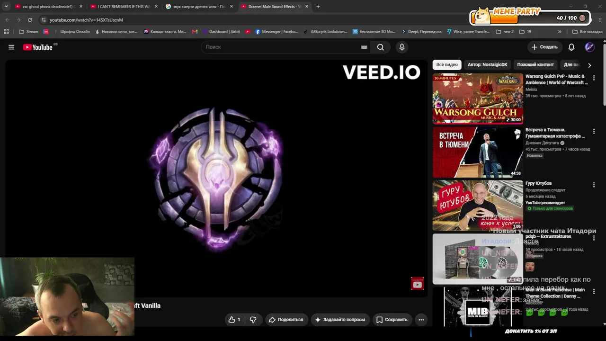Click the 'Задавайте вопросы' button
The height and width of the screenshot is (341, 606).
[340, 320]
